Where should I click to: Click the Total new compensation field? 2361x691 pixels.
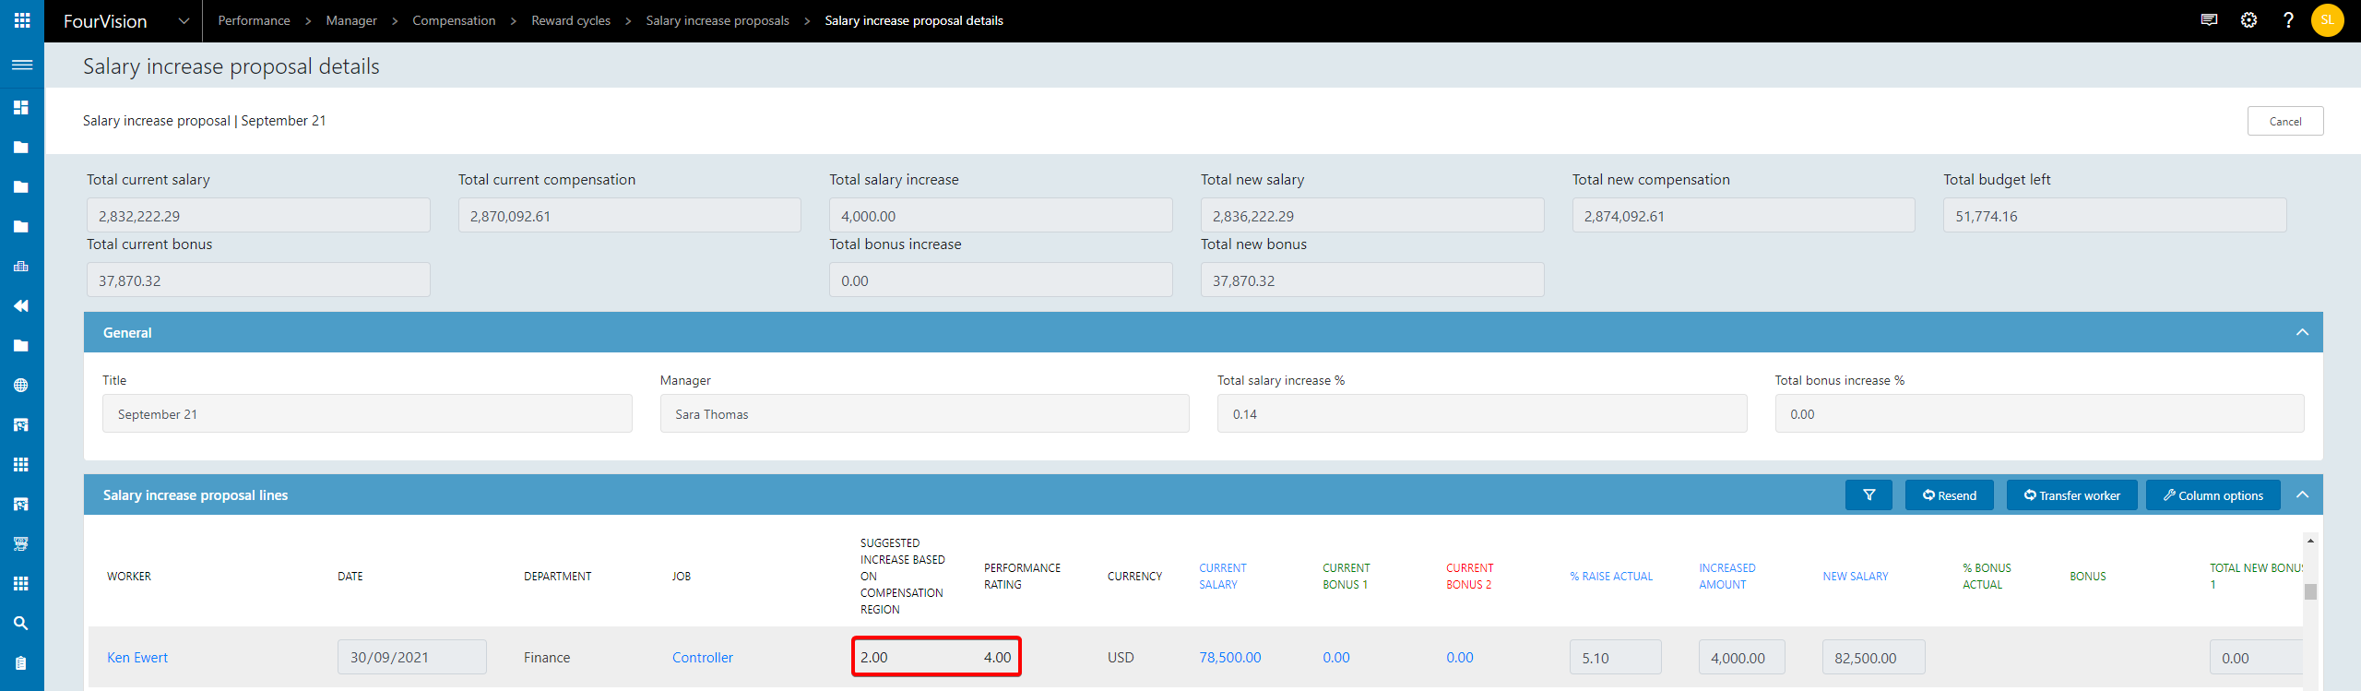point(1744,215)
